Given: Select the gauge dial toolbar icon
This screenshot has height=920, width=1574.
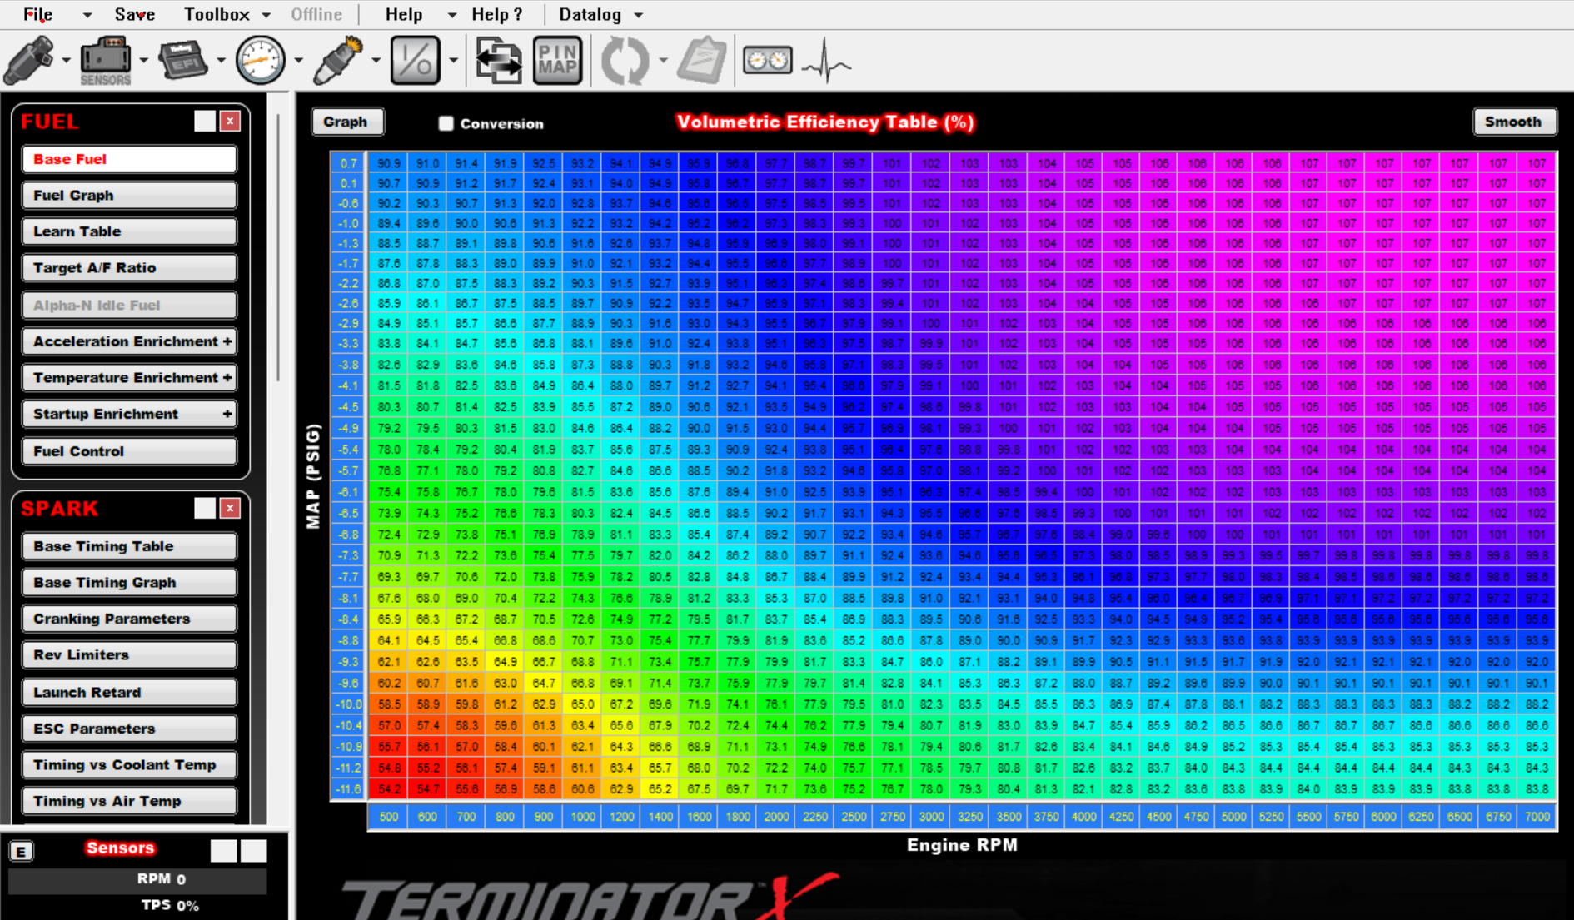Looking at the screenshot, I should coord(260,60).
